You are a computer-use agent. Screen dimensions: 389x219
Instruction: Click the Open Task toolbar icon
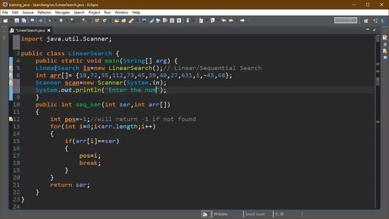click(x=123, y=20)
